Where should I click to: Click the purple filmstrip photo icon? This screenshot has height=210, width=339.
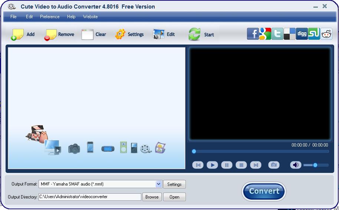[160, 148]
